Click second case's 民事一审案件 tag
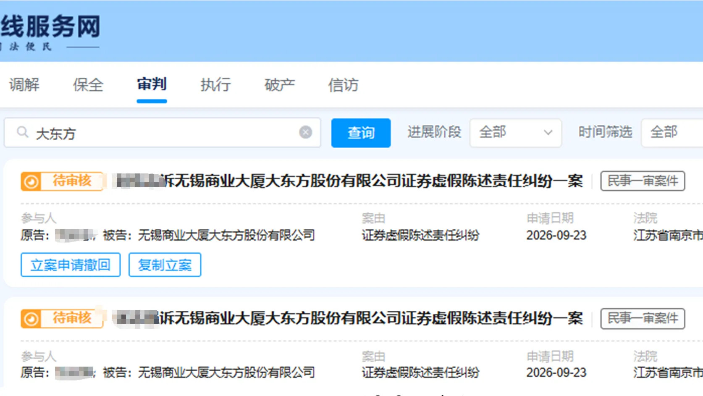 pyautogui.click(x=643, y=318)
